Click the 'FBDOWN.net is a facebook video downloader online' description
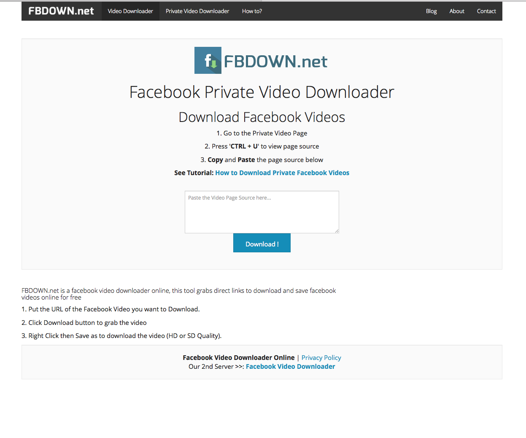Viewport: 526px width, 438px height. 179,294
